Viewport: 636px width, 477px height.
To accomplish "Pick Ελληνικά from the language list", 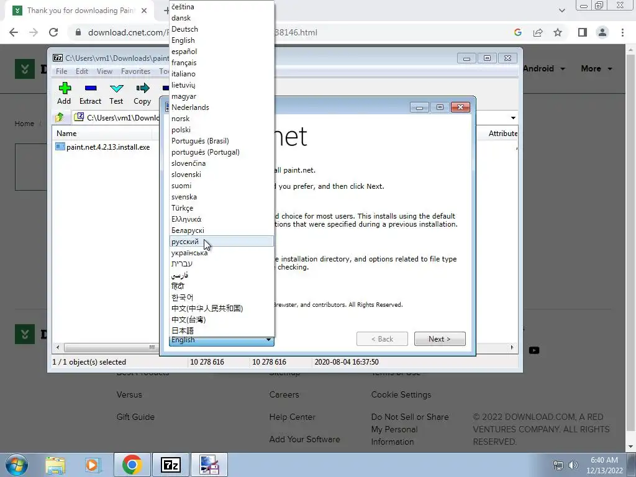I will pyautogui.click(x=222, y=219).
